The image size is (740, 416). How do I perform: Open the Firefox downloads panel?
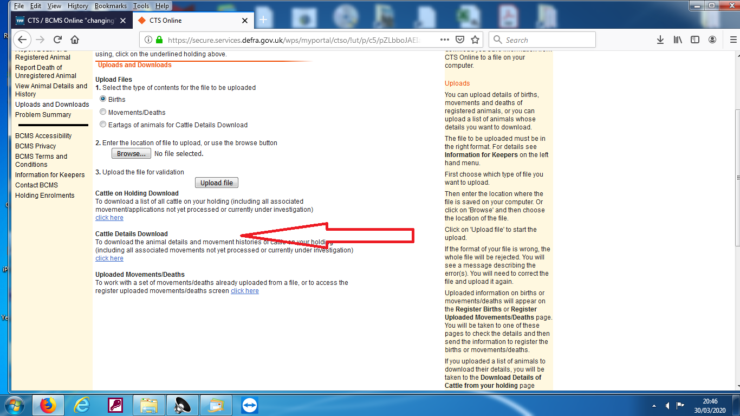tap(660, 40)
